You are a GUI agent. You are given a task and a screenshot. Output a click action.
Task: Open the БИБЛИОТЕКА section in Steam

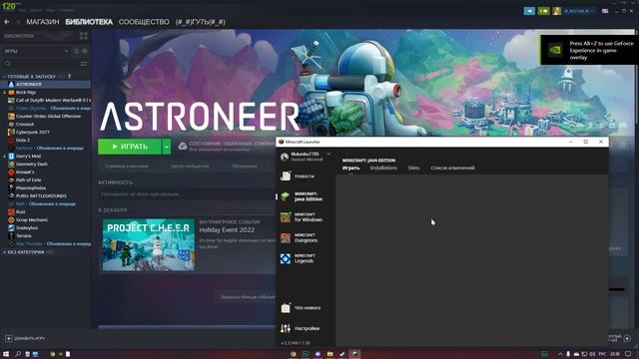pos(89,22)
